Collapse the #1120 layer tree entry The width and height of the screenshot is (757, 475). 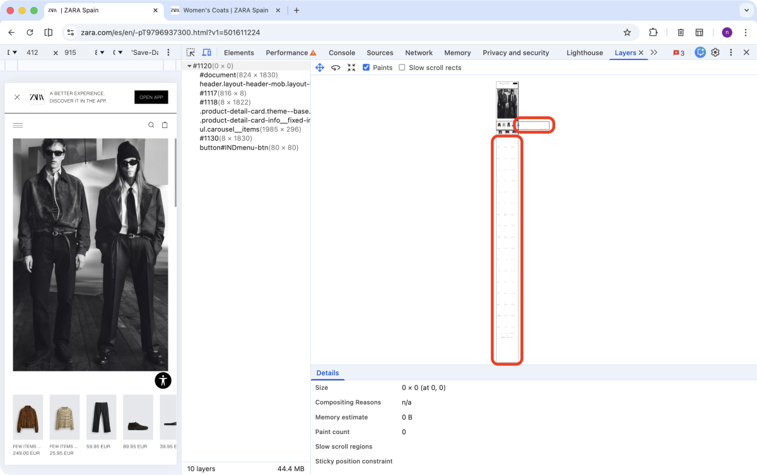[x=189, y=66]
